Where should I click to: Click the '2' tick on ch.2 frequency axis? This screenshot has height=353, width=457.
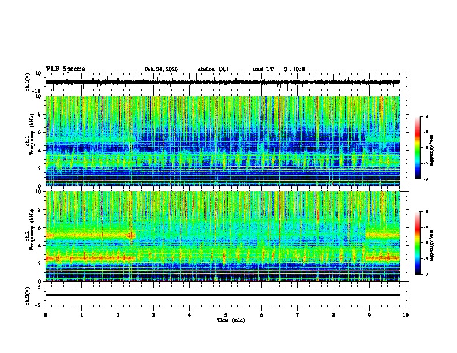40,264
